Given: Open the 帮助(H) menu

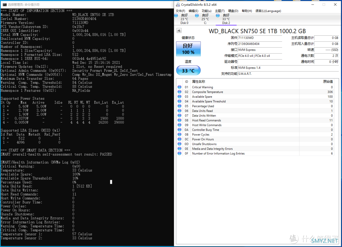Looking at the screenshot, I should pos(247,11).
